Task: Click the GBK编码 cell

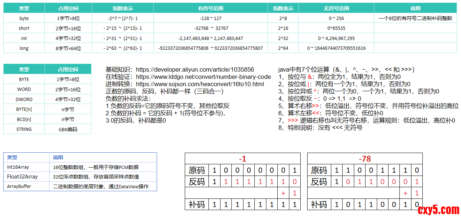Action: click(x=68, y=129)
